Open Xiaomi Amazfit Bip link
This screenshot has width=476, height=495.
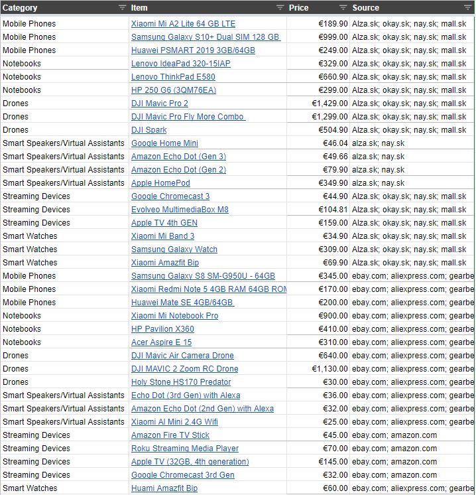pyautogui.click(x=165, y=262)
